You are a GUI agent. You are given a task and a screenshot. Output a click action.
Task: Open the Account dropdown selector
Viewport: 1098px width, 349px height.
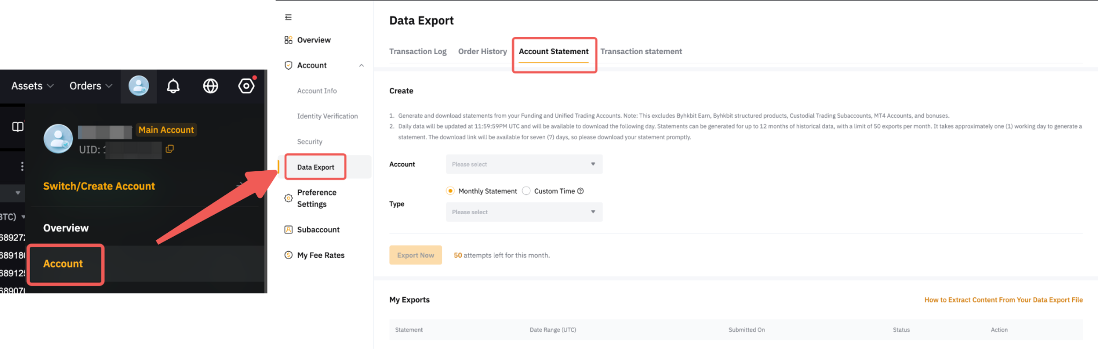tap(524, 164)
